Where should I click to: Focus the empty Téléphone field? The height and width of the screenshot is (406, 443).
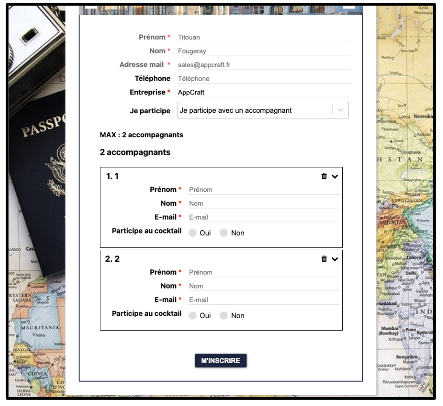(264, 79)
